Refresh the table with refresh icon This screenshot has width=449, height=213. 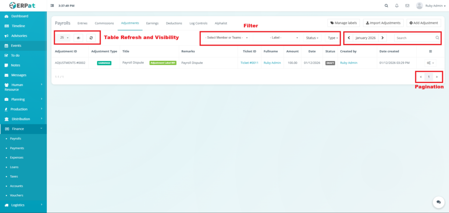point(91,38)
